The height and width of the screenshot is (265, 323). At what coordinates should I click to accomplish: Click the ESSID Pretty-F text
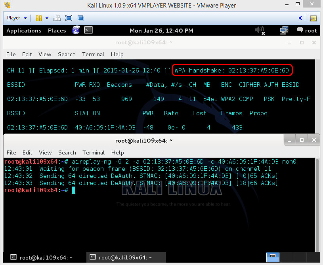296,99
